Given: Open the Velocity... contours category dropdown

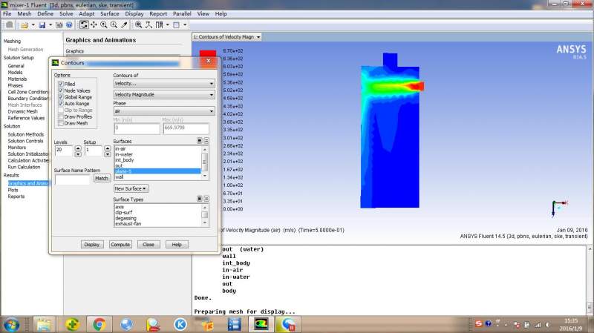Looking at the screenshot, I should tap(164, 84).
